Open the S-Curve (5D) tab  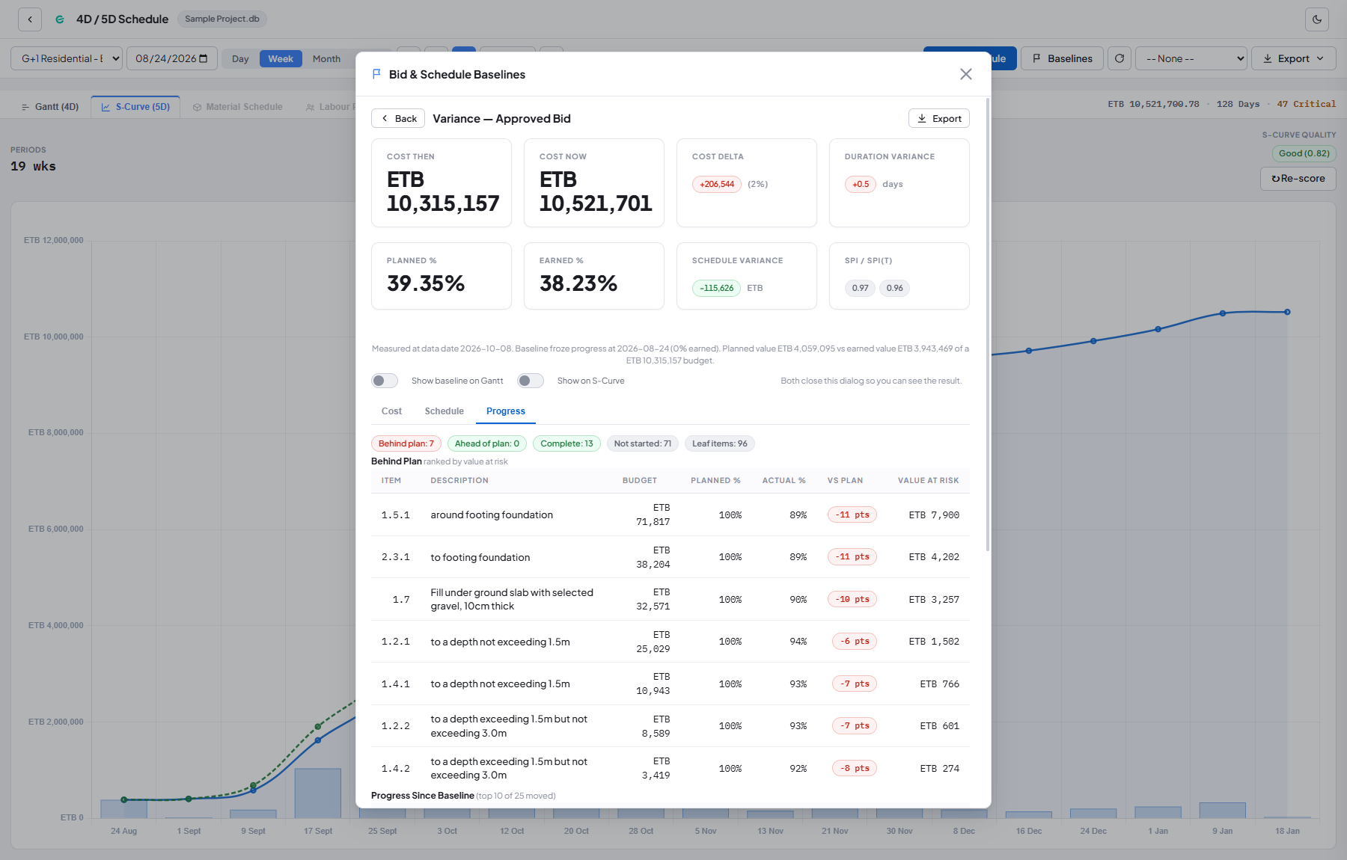(x=135, y=107)
